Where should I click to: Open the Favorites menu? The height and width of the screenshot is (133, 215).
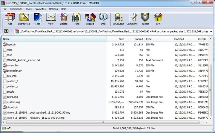click(x=40, y=9)
